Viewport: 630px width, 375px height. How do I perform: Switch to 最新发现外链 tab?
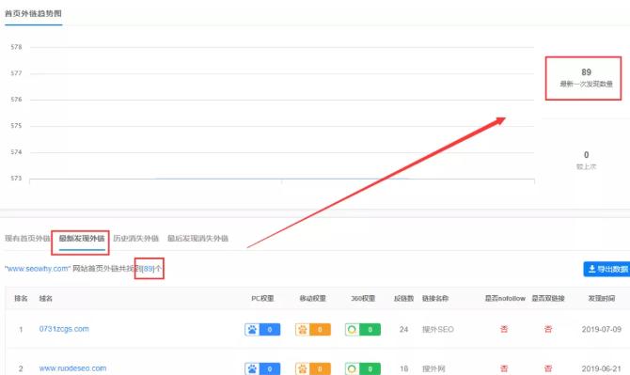tap(82, 238)
